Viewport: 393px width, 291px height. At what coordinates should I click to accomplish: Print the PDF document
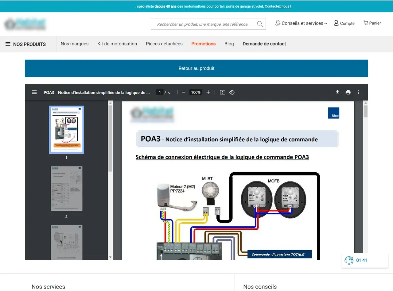[x=348, y=92]
